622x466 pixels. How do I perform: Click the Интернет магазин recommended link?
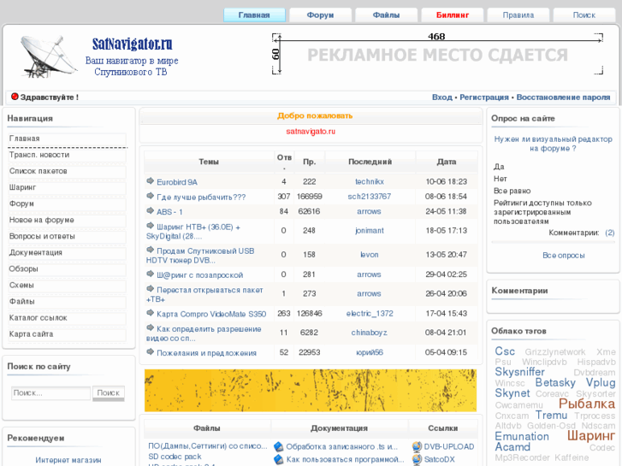pyautogui.click(x=68, y=460)
